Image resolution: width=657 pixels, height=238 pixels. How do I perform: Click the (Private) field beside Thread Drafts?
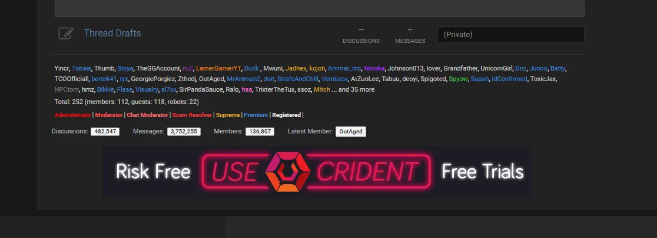510,35
